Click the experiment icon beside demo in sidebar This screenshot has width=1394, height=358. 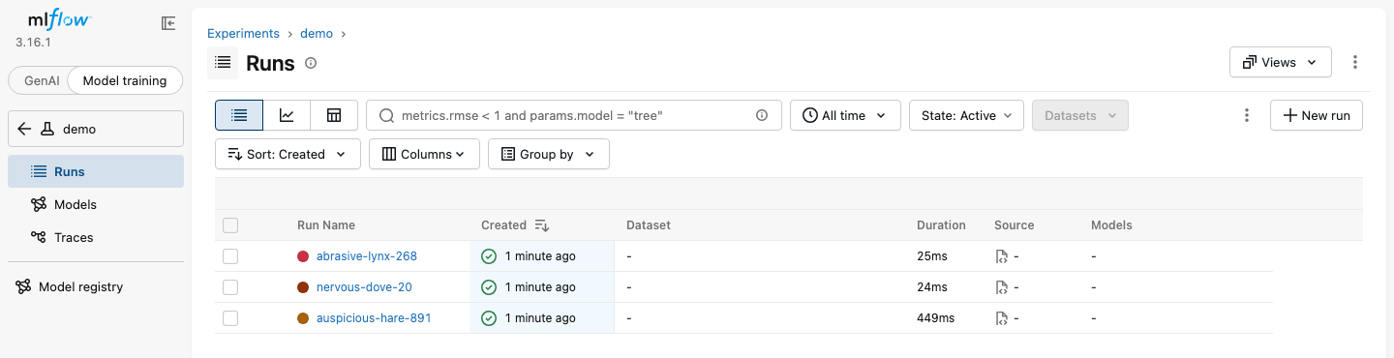pyautogui.click(x=46, y=129)
